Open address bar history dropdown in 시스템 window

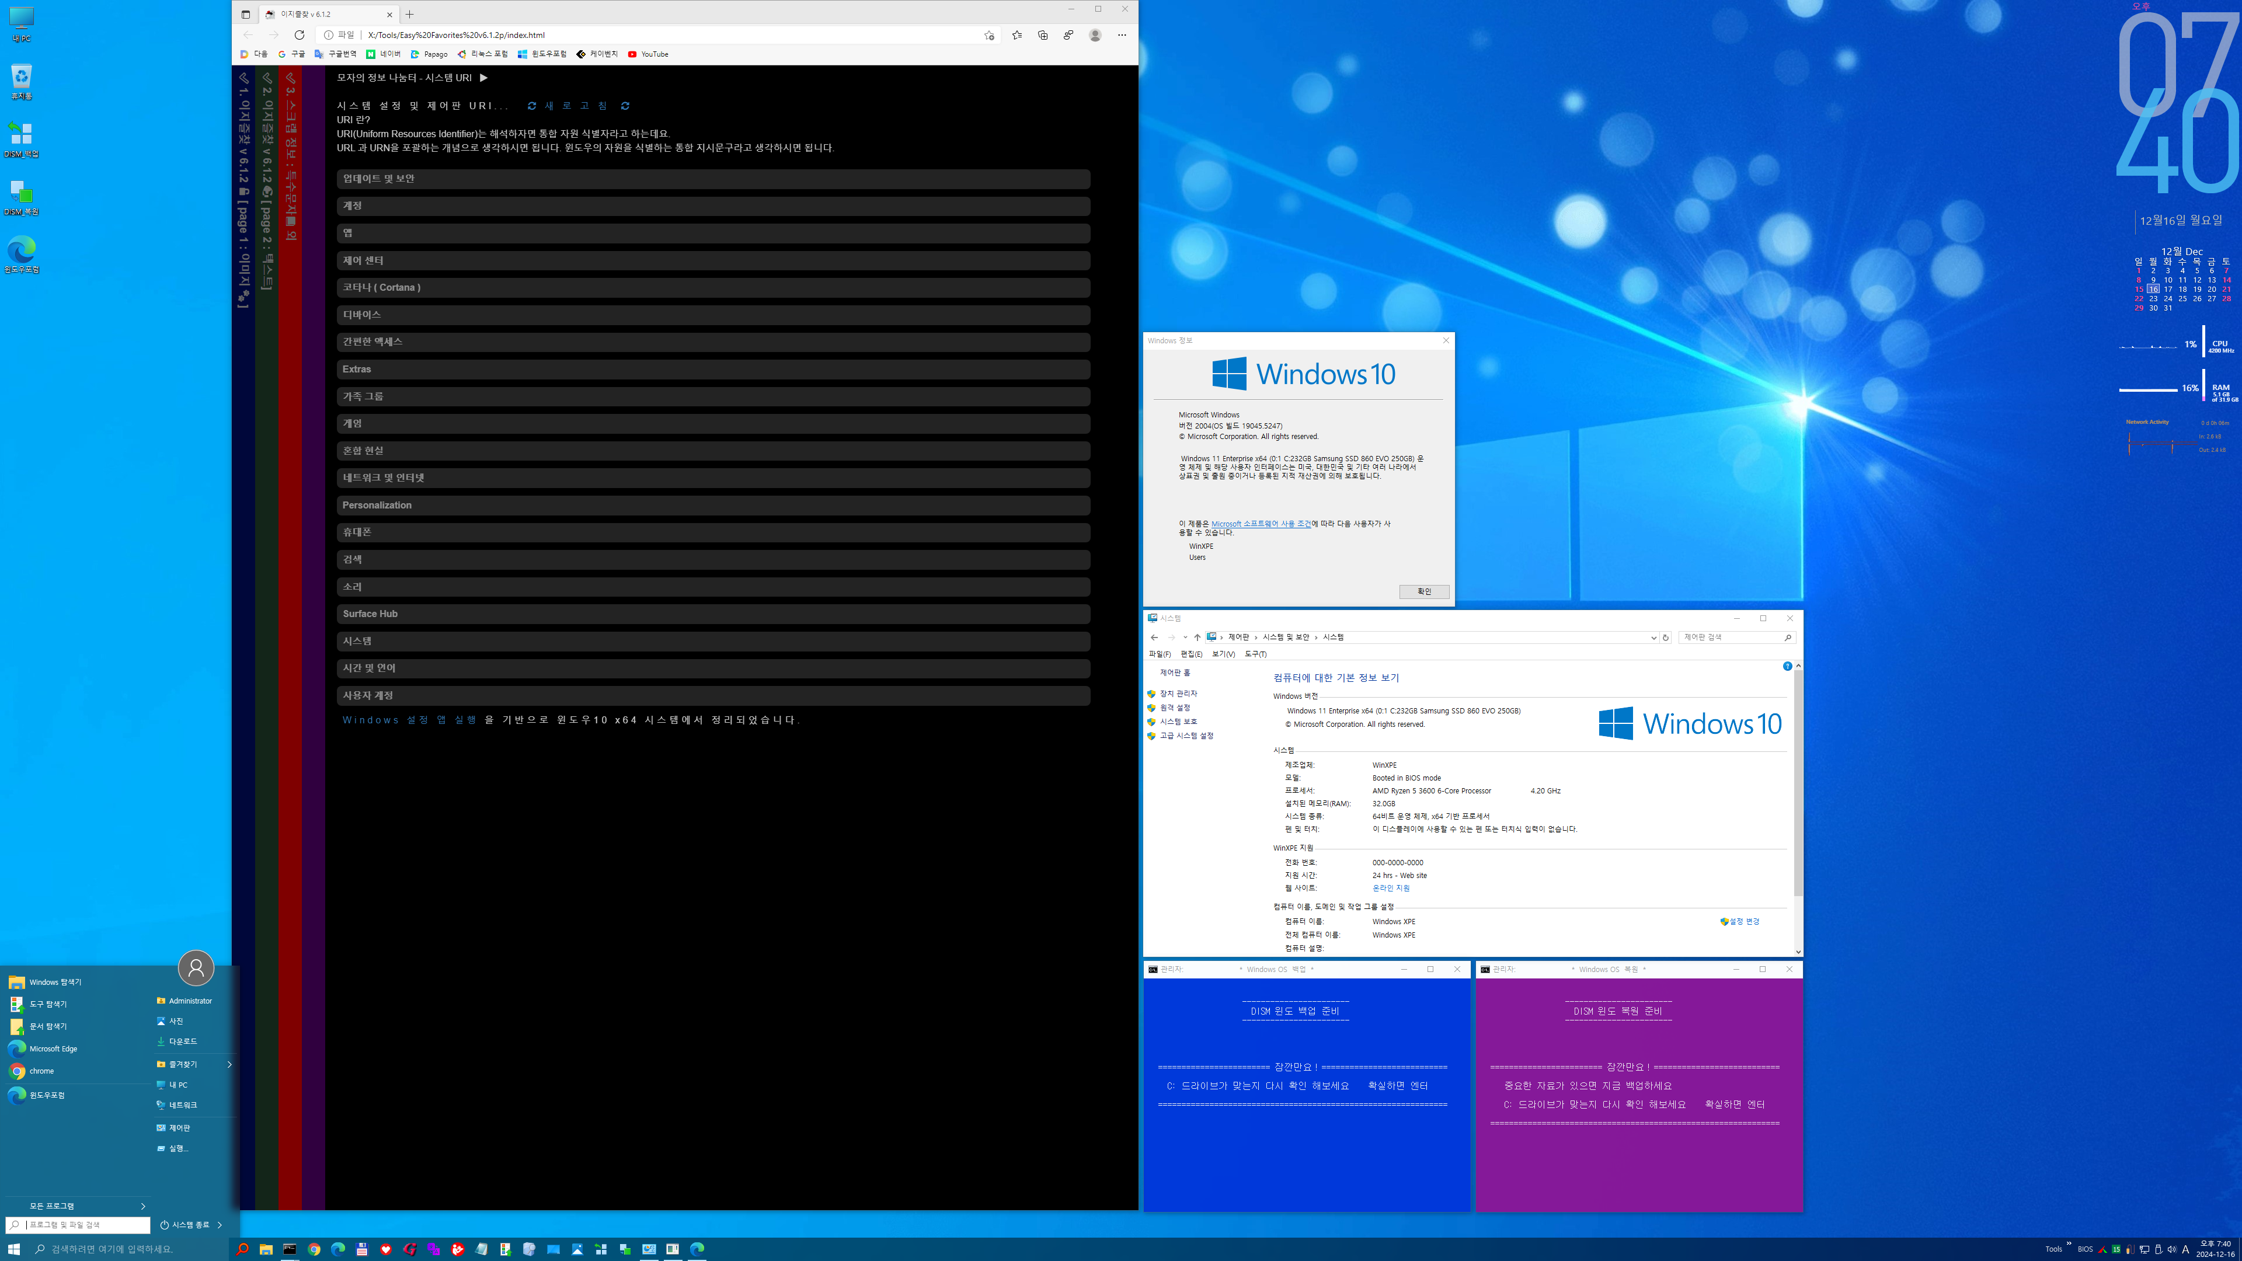tap(1653, 637)
